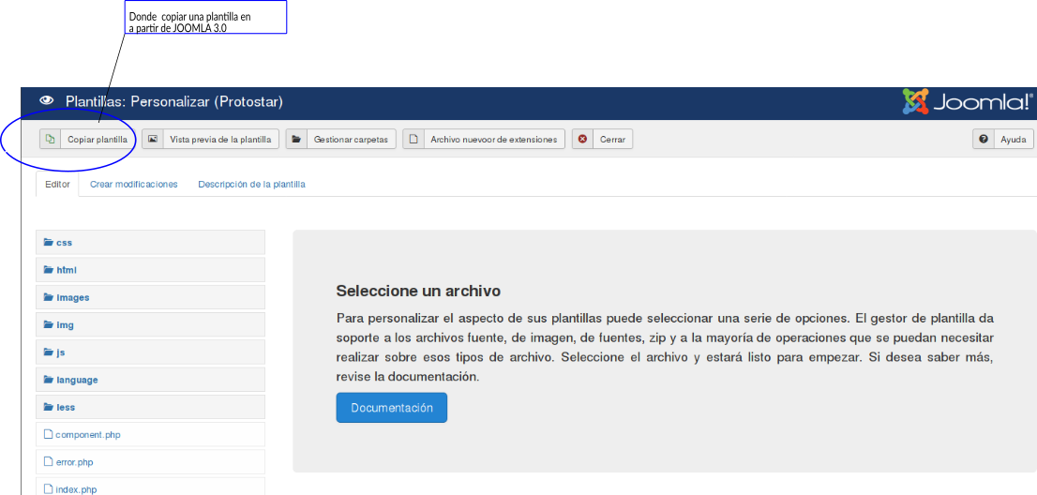The image size is (1037, 495).
Task: Expand the img folder
Action: 150,325
